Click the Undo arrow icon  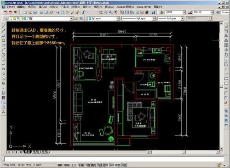[x=84, y=12]
